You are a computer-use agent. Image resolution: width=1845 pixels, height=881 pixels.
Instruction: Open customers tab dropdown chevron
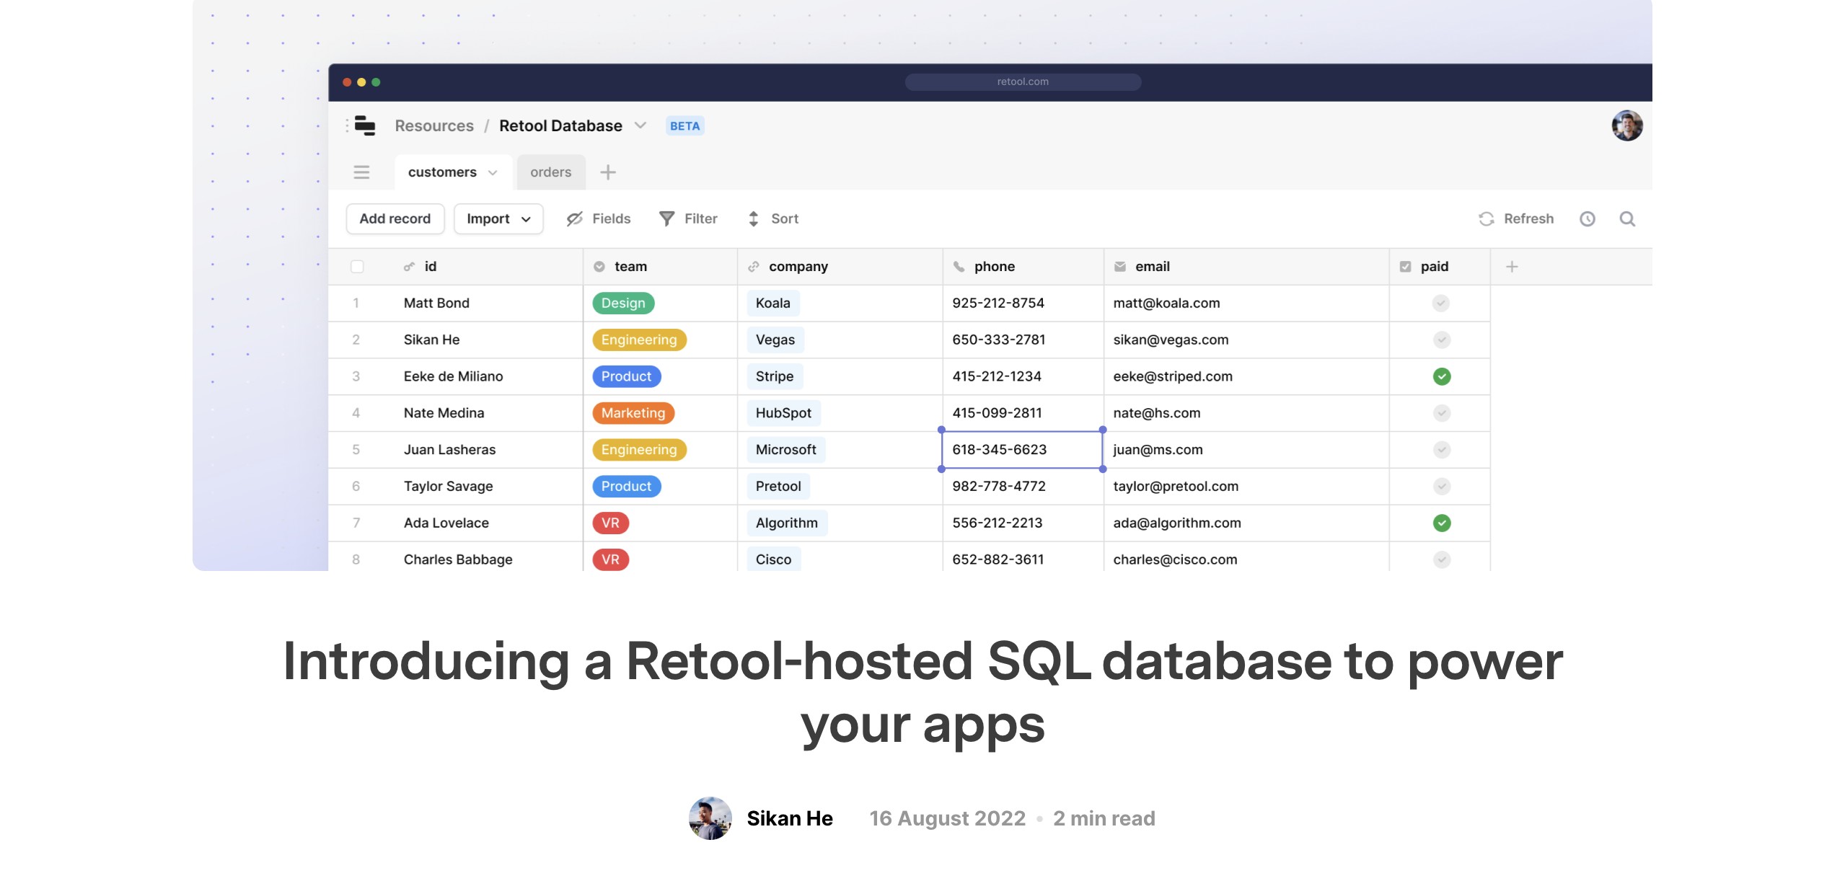493,173
